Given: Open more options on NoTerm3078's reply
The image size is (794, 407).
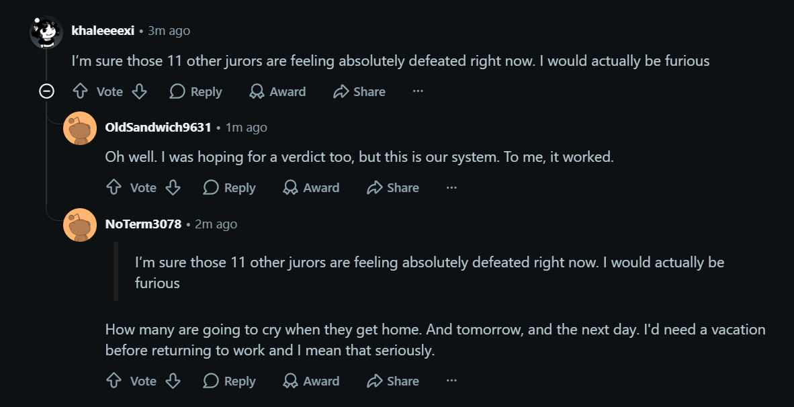Looking at the screenshot, I should (451, 381).
